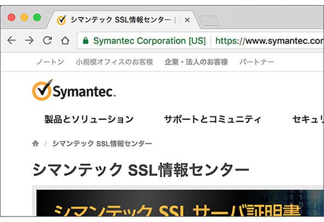The width and height of the screenshot is (324, 222).
Task: Close the シマンテック SSL情報センター tab
Action: (x=187, y=20)
